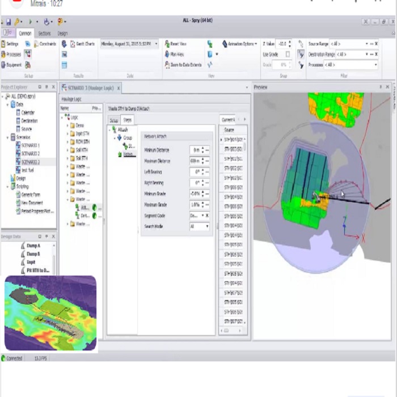Click the Save icon in the quick access toolbar
Screen dimensions: 397x397
[9, 22]
